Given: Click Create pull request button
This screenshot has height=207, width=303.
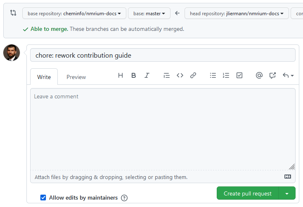Looking at the screenshot, I should pyautogui.click(x=248, y=193).
